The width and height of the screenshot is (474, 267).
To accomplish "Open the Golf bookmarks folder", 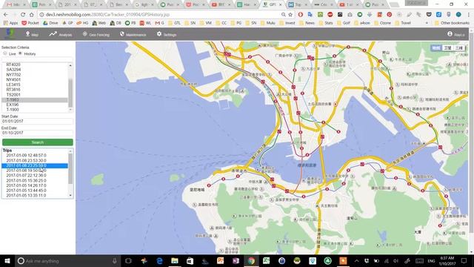I will click(343, 23).
